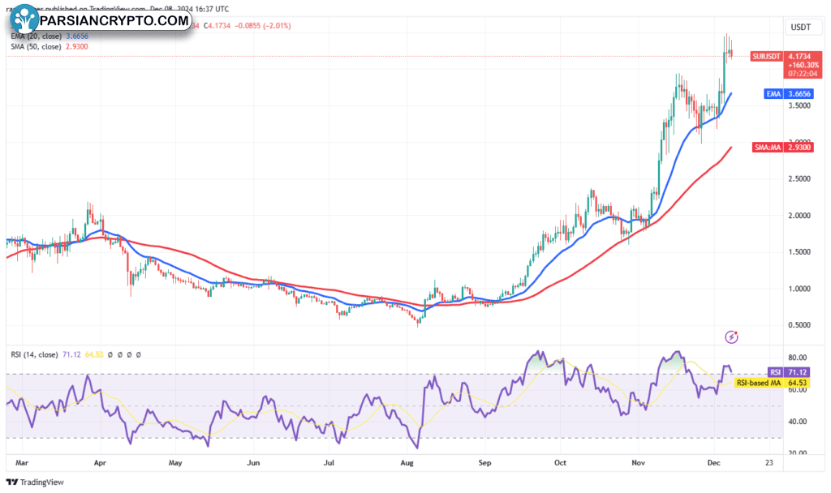Click the 2.0000 price axis label
This screenshot has width=831, height=493.
click(x=799, y=216)
